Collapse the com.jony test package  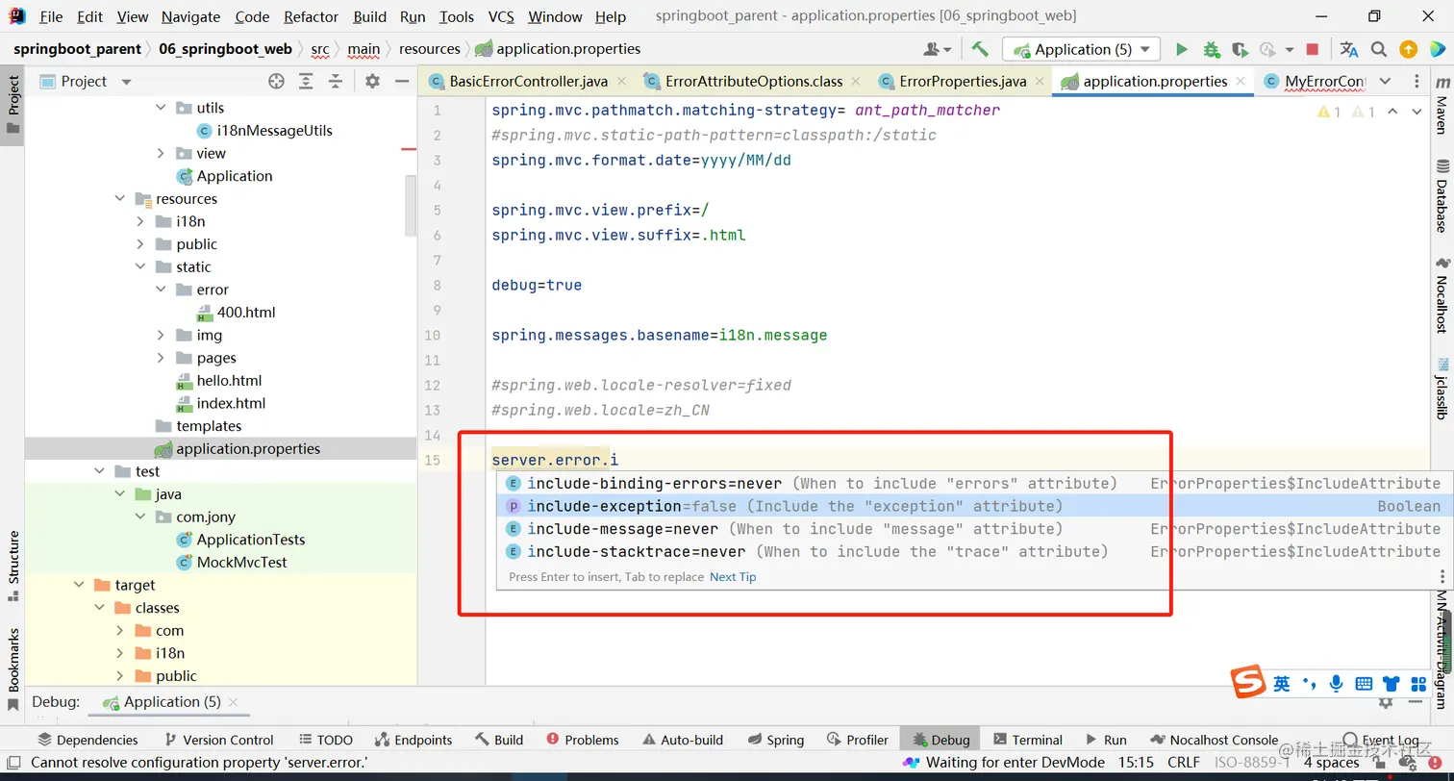(x=140, y=517)
